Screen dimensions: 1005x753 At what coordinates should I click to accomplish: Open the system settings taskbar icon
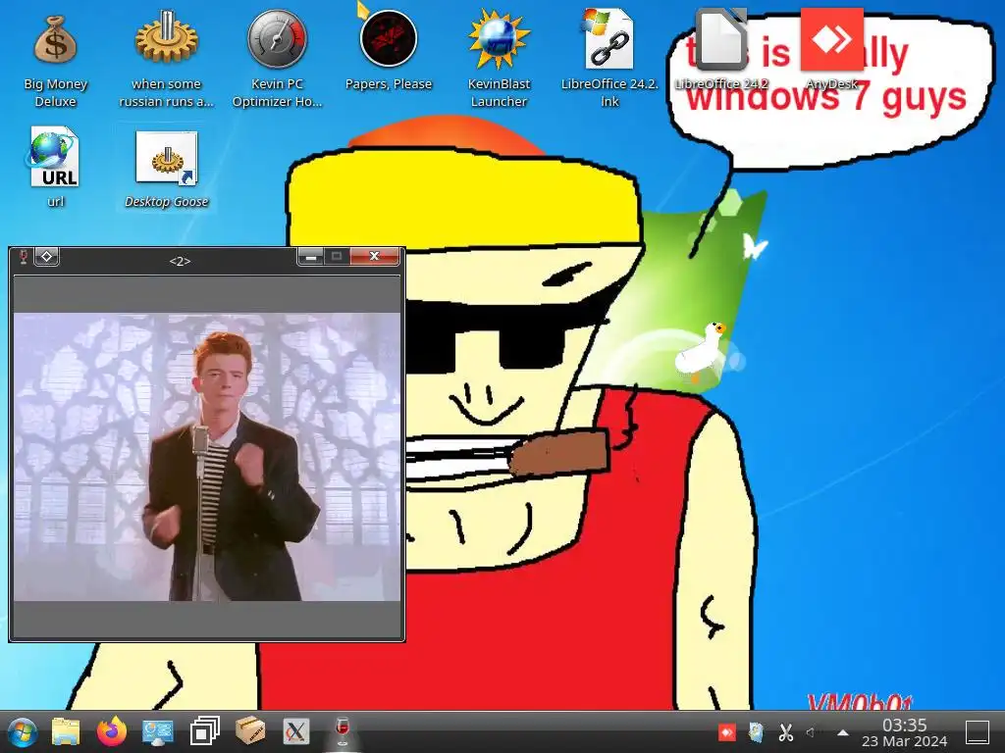[158, 731]
